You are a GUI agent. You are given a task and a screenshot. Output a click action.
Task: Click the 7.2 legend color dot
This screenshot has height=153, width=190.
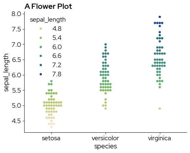pos(41,65)
